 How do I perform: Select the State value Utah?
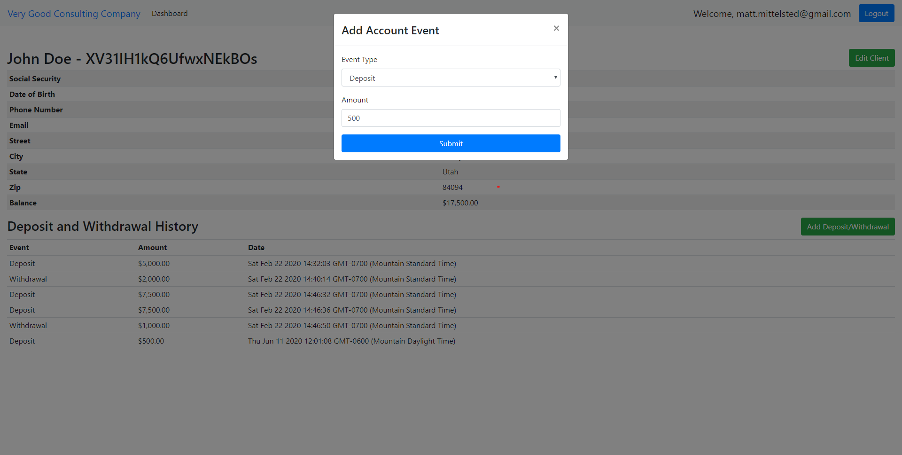(x=450, y=172)
